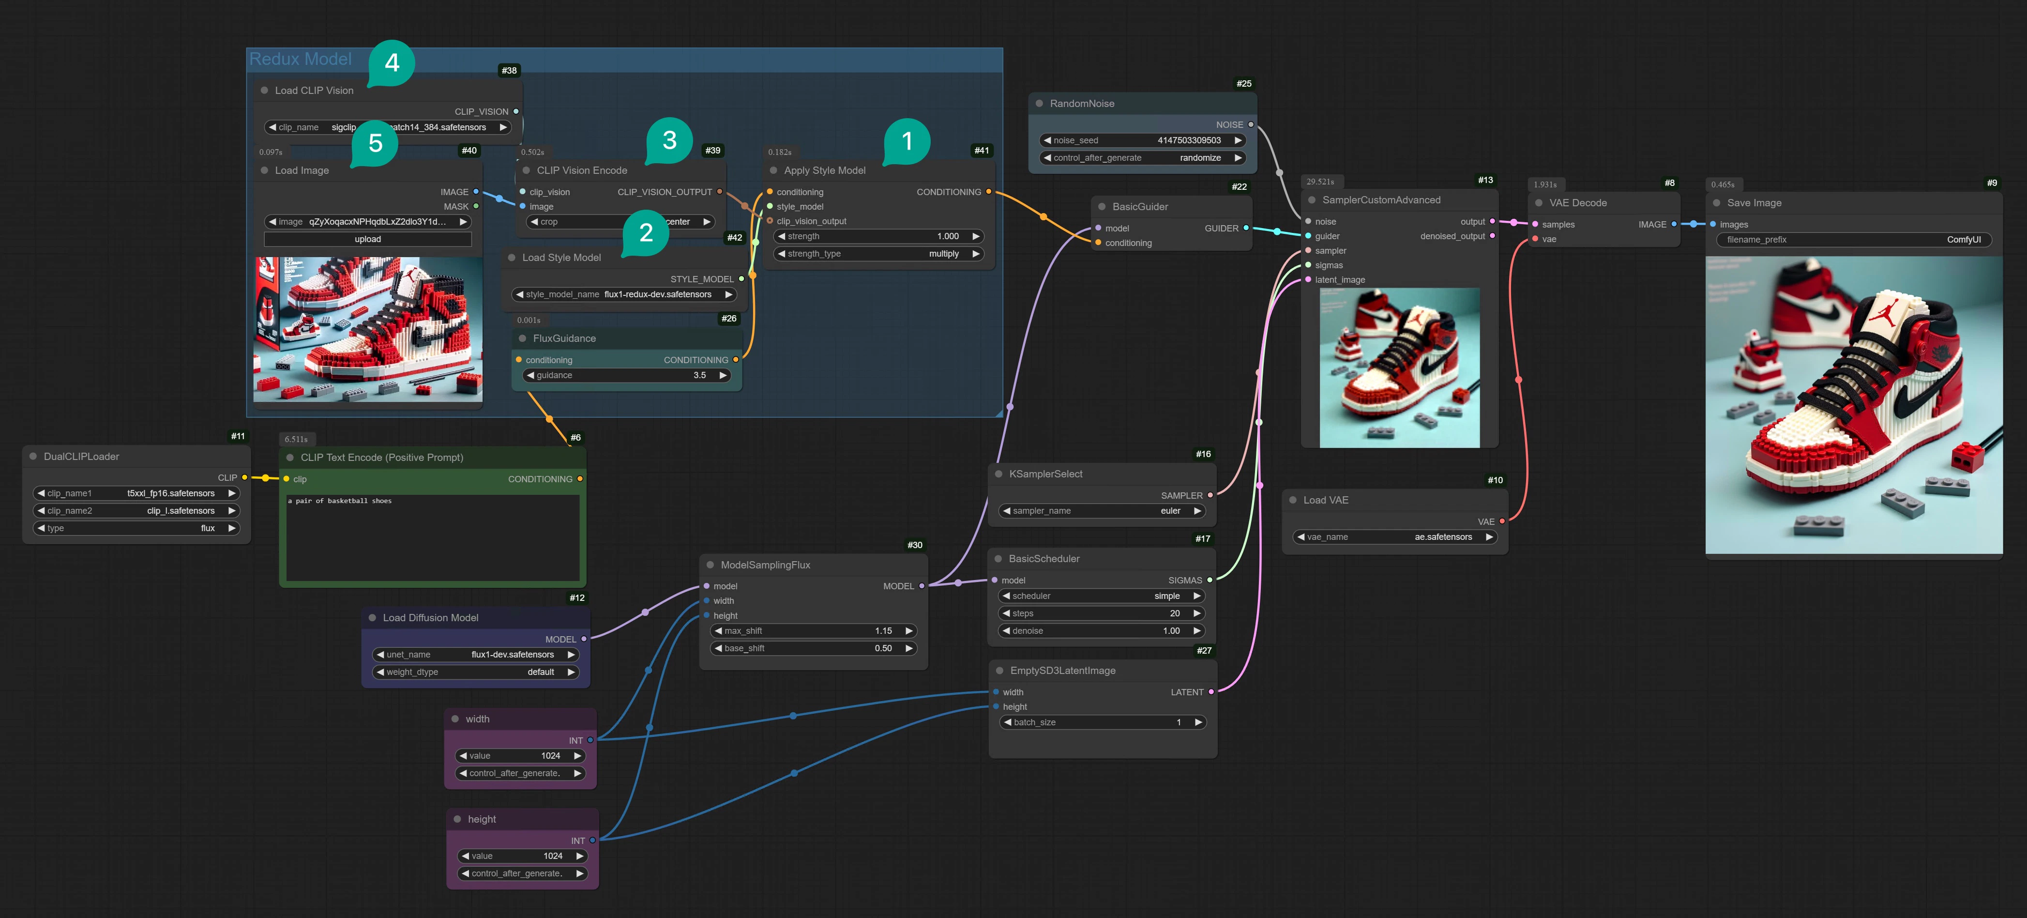Click the CONDITIONING output socket on CLIP Text Encode
Image resolution: width=2027 pixels, height=918 pixels.
pyautogui.click(x=580, y=478)
